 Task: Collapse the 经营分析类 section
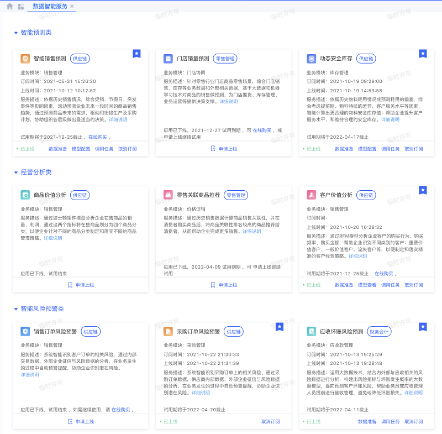point(16,172)
